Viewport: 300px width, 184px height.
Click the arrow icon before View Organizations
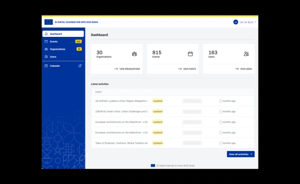(x=116, y=69)
